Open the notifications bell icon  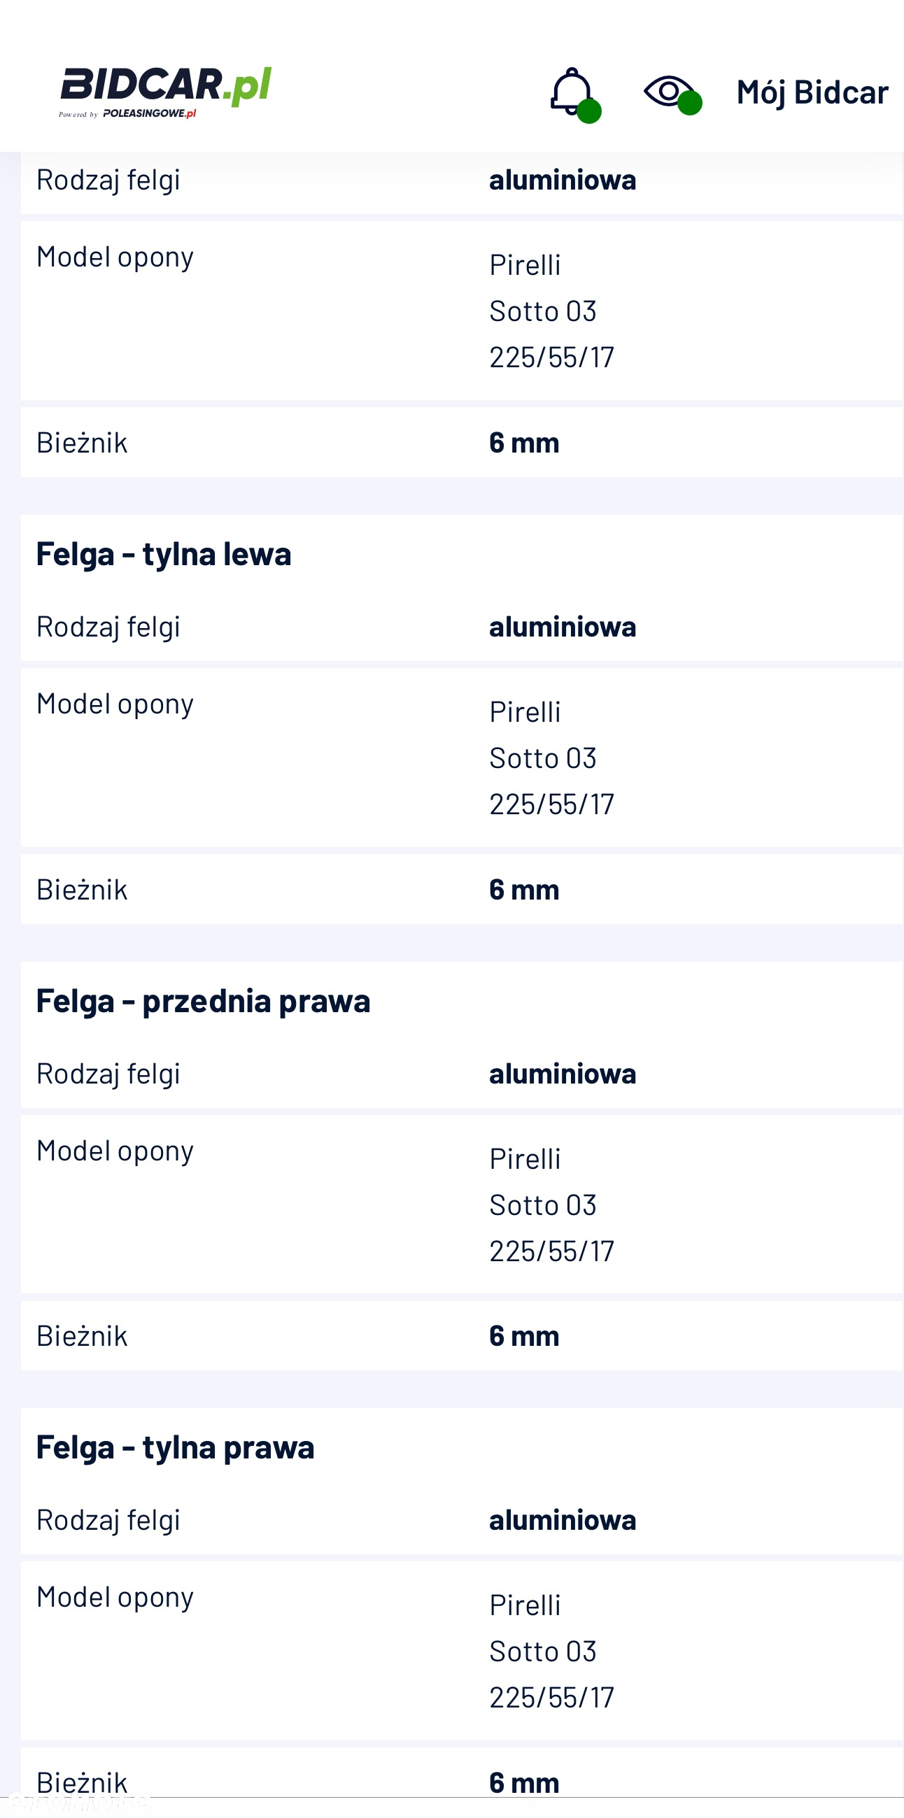click(x=573, y=93)
